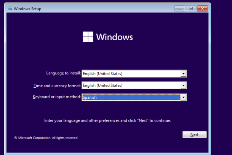Expand the Time and currency format dropdown arrow
Viewport: 232px width, 155px height.
point(183,85)
